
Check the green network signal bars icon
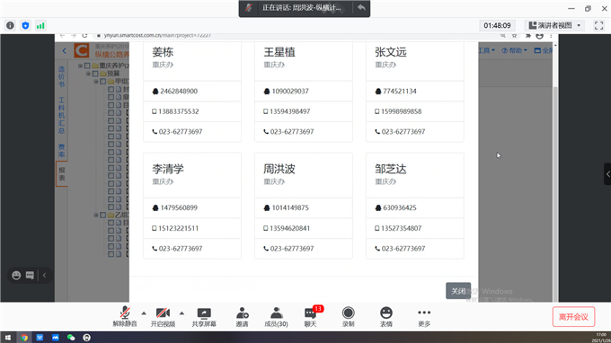40,26
